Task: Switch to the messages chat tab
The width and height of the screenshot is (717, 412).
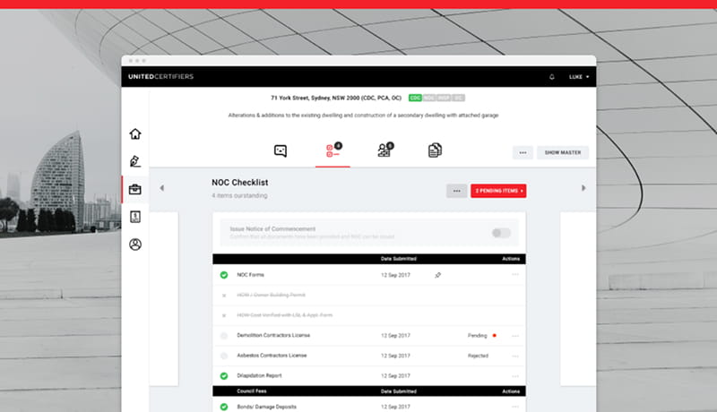Action: pyautogui.click(x=281, y=150)
